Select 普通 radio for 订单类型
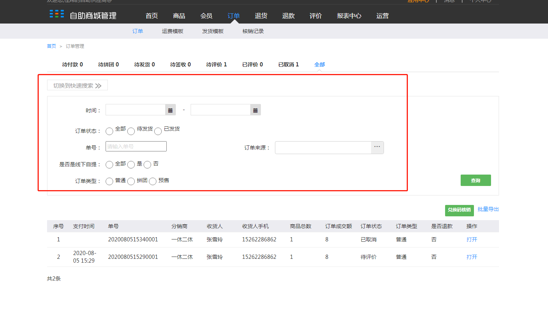 109,181
